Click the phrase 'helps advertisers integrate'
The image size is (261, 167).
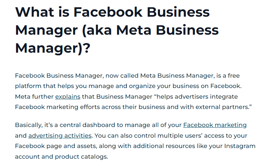coord(197,97)
